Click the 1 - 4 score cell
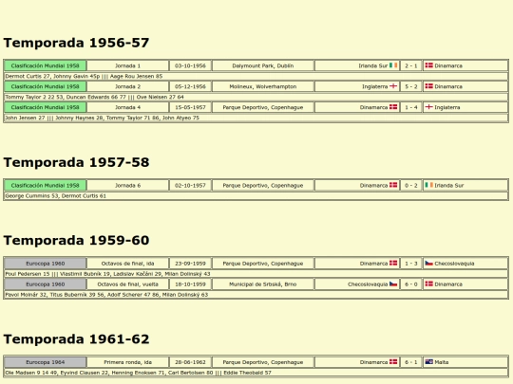The width and height of the screenshot is (513, 384). coord(411,107)
